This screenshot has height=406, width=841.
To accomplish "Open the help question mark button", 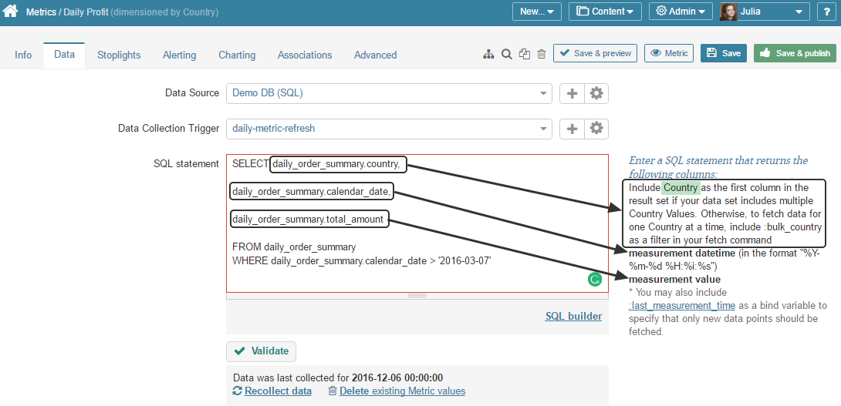I will [x=828, y=12].
